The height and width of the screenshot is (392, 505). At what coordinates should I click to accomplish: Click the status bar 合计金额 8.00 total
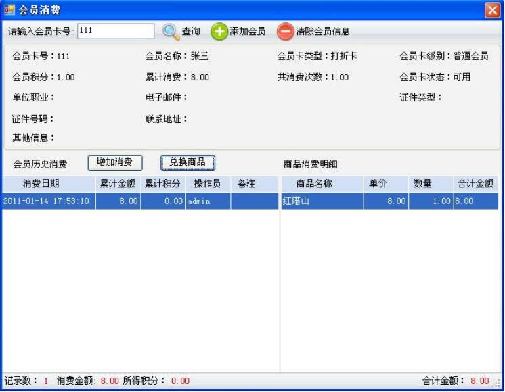coord(456,381)
